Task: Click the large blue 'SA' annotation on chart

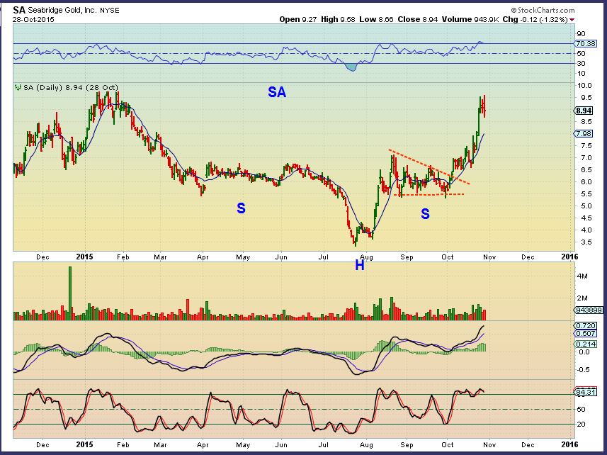Action: (277, 92)
